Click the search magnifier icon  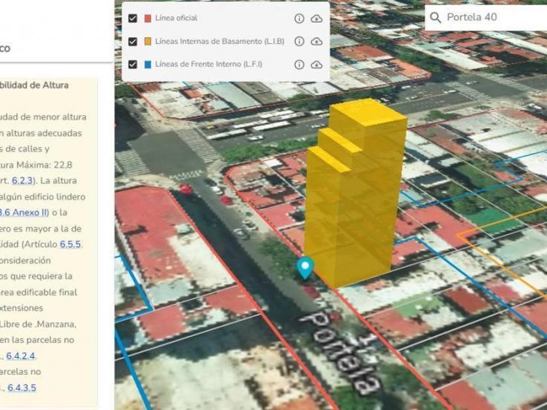[x=436, y=18]
